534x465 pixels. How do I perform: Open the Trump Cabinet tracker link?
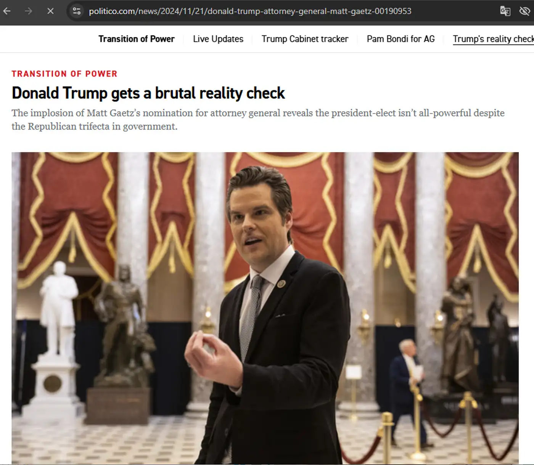click(x=305, y=39)
